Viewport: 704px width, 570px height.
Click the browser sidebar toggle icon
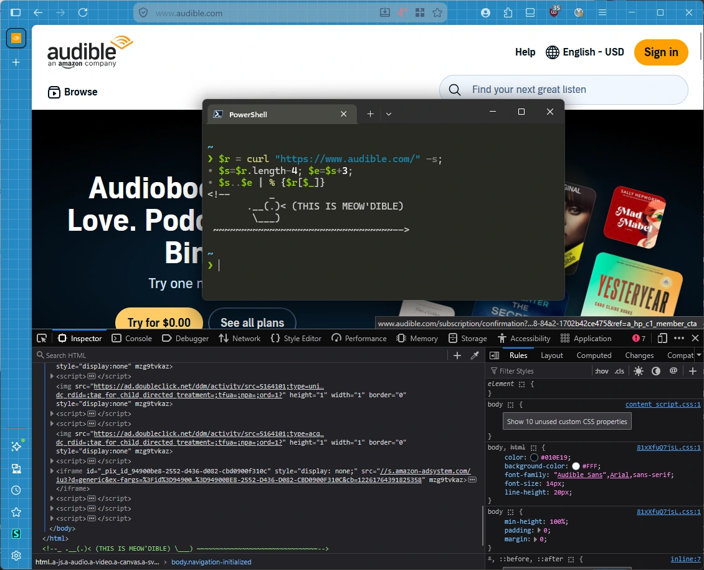click(x=16, y=12)
